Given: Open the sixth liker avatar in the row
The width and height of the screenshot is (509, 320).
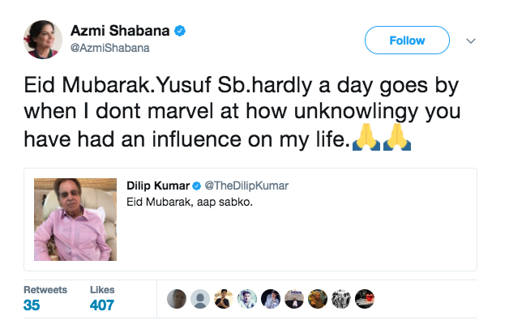Looking at the screenshot, I should 294,299.
